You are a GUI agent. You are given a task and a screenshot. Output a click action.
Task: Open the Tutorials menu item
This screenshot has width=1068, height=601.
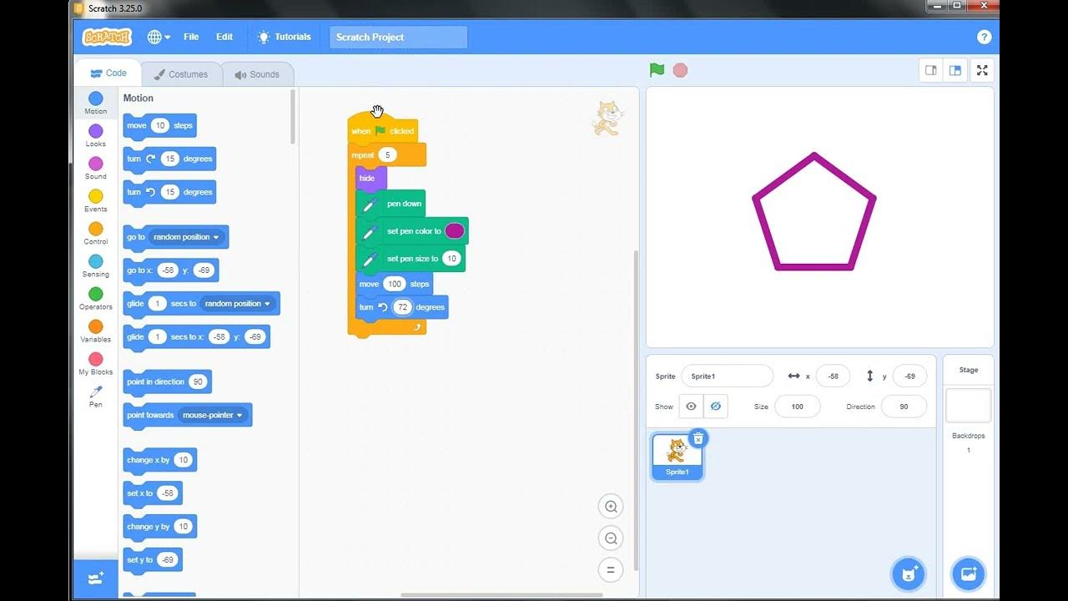(x=285, y=37)
